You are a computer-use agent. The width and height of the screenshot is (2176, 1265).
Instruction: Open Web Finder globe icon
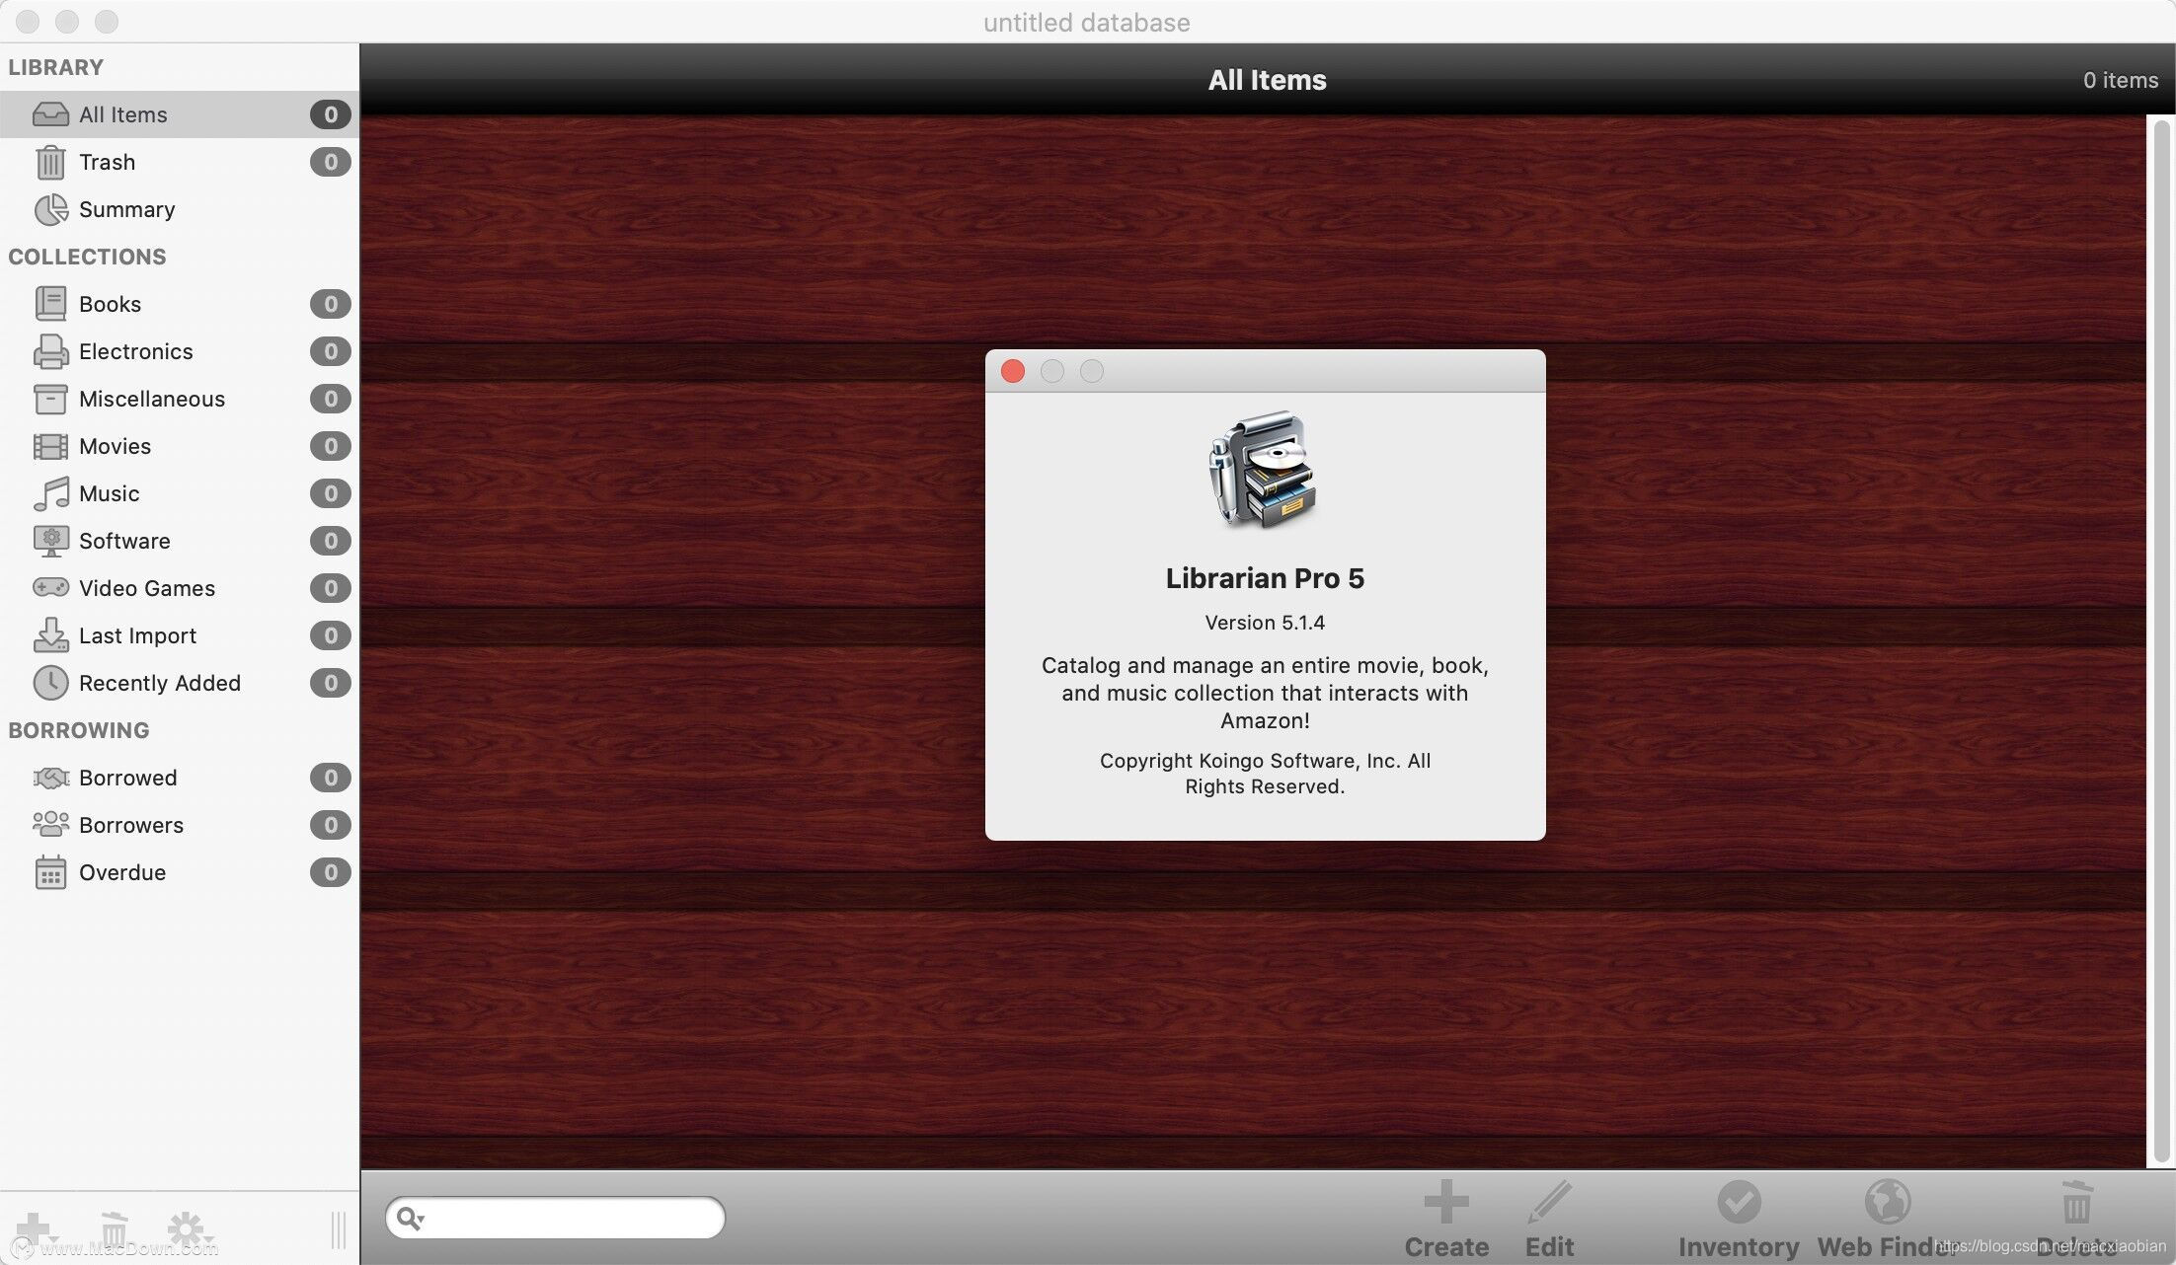point(1887,1202)
